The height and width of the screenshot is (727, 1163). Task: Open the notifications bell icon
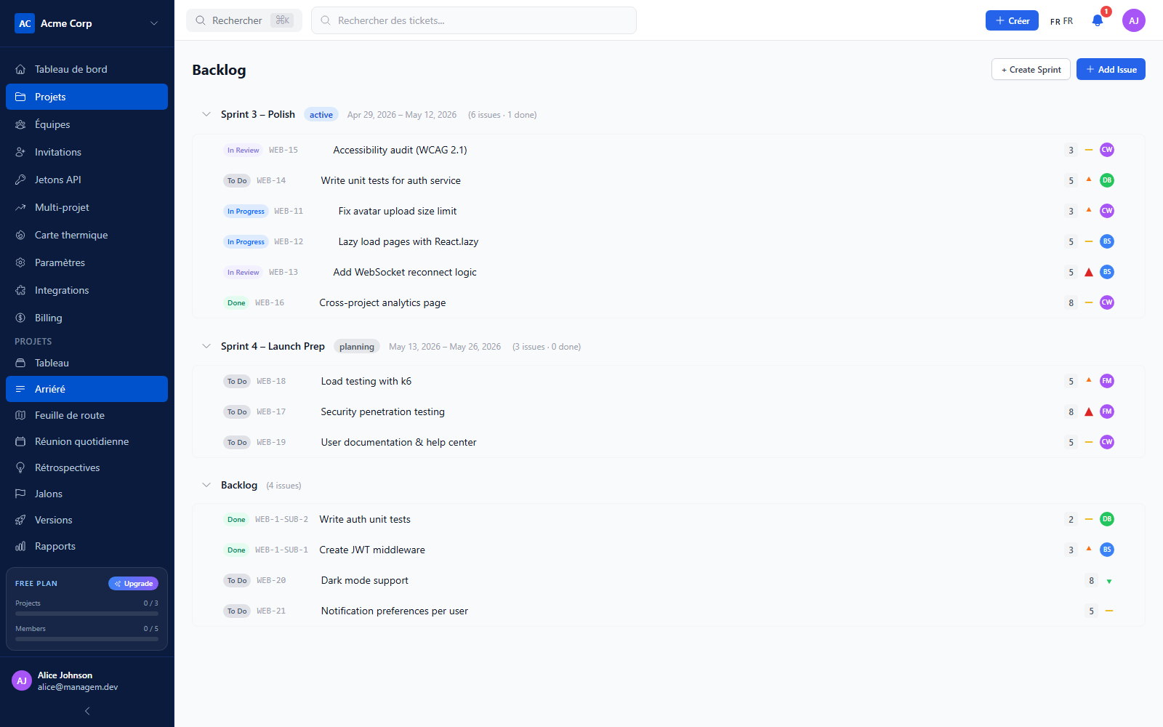tap(1098, 20)
